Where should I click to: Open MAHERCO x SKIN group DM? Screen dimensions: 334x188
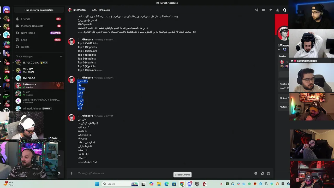coord(39,101)
